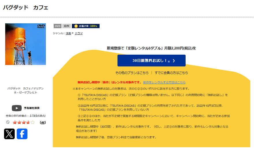Click condition ② about 2022年10月2日以前
This screenshot has width=254, height=153.
(x=151, y=108)
